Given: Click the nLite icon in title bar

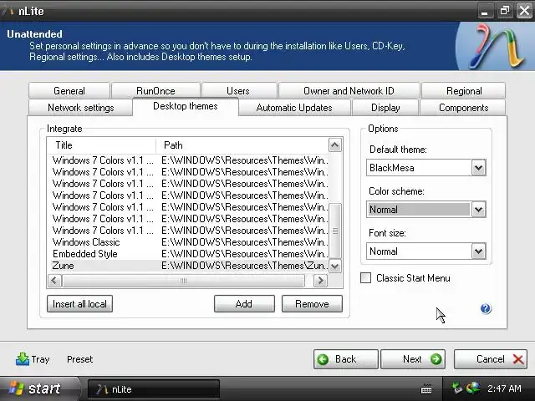Looking at the screenshot, I should tap(8, 11).
